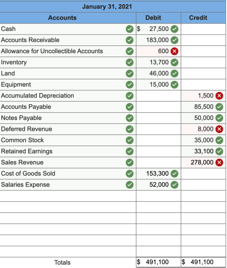
Task: Click the green check next to 153,300 debit
Action: point(174,173)
